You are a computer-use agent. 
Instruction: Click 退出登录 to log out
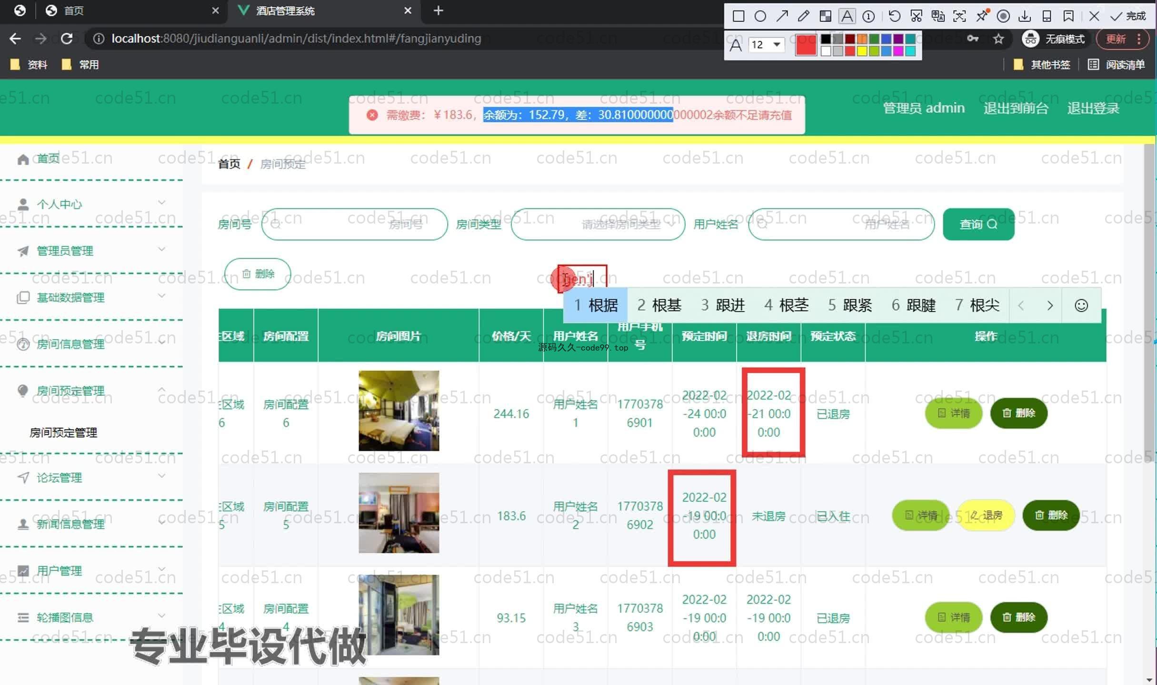(1093, 108)
